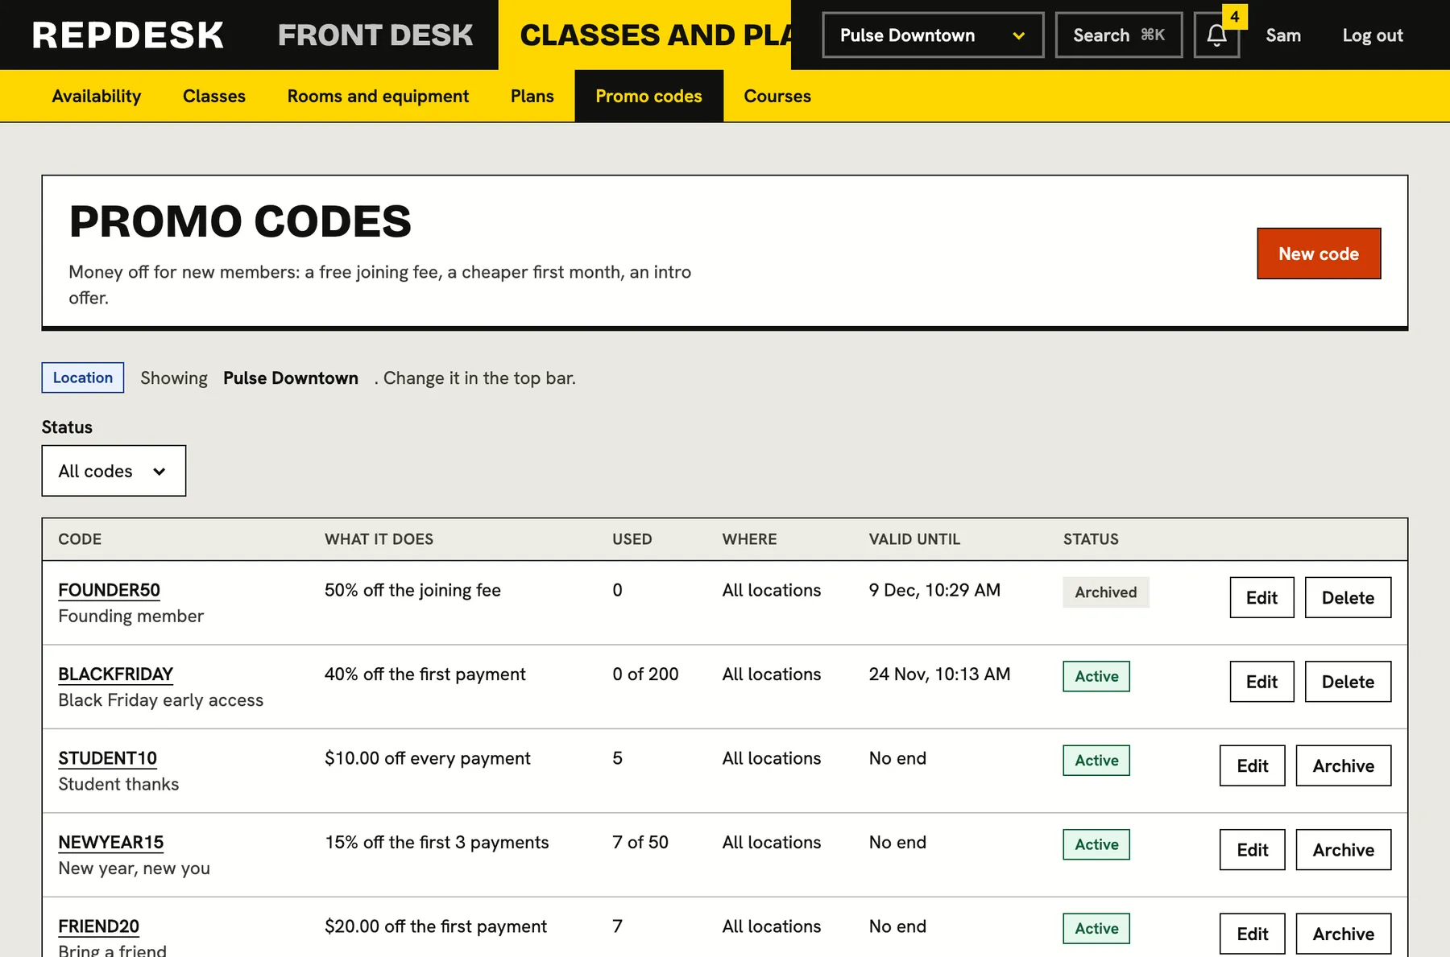Archive the STUDENT10 code
This screenshot has height=957, width=1450.
(x=1344, y=765)
